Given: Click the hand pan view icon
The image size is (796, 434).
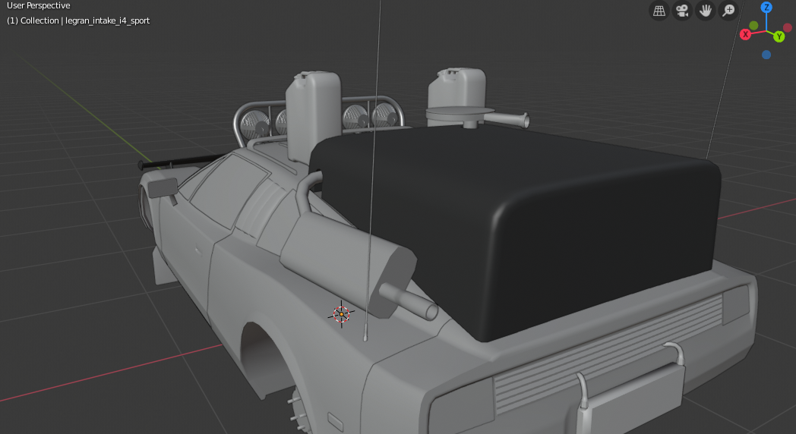Looking at the screenshot, I should [x=706, y=11].
